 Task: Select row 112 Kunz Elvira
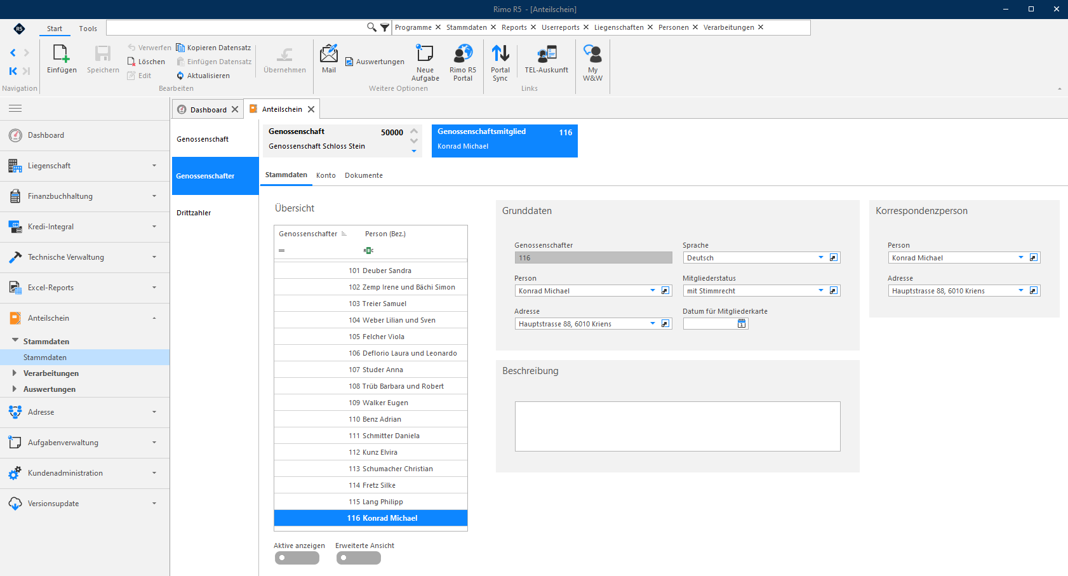(371, 452)
